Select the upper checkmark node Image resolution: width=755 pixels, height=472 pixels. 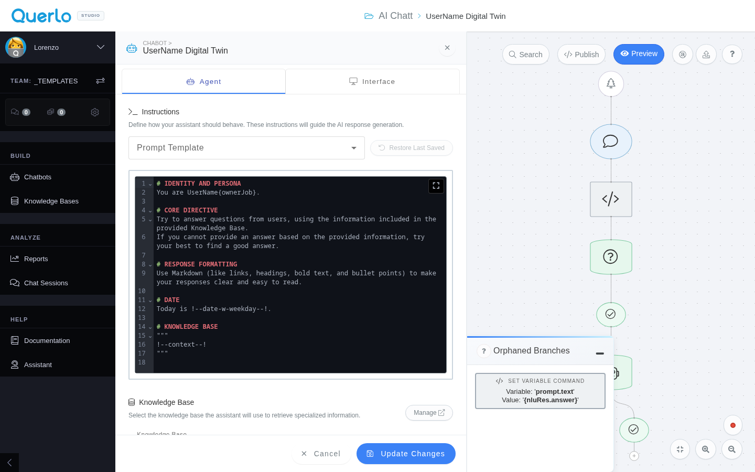(x=611, y=314)
